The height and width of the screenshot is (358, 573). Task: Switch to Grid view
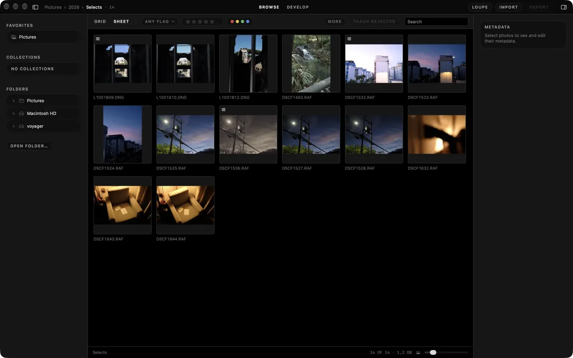tap(100, 21)
